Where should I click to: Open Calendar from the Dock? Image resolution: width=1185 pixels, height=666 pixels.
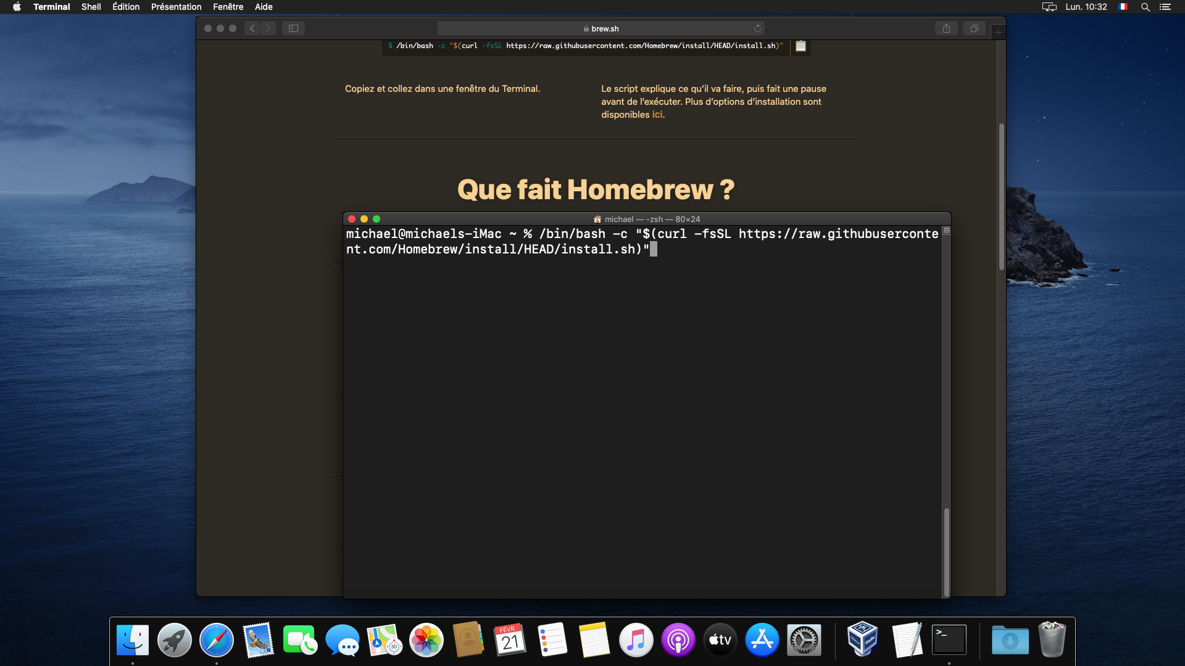[x=510, y=639]
